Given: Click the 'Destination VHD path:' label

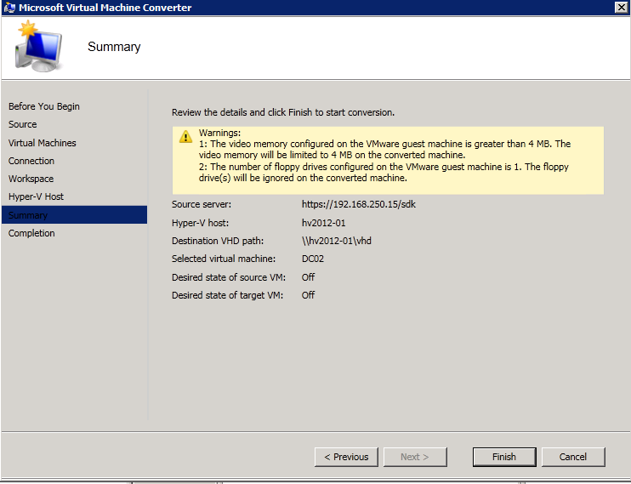Looking at the screenshot, I should click(218, 241).
